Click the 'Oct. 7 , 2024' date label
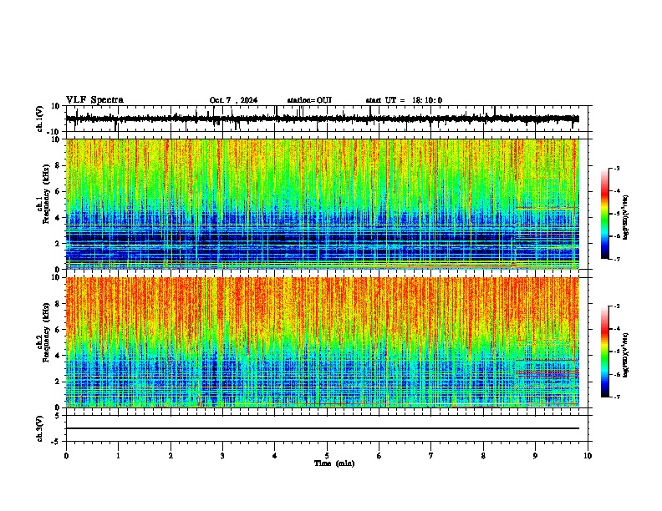The height and width of the screenshot is (511, 662). pyautogui.click(x=233, y=100)
